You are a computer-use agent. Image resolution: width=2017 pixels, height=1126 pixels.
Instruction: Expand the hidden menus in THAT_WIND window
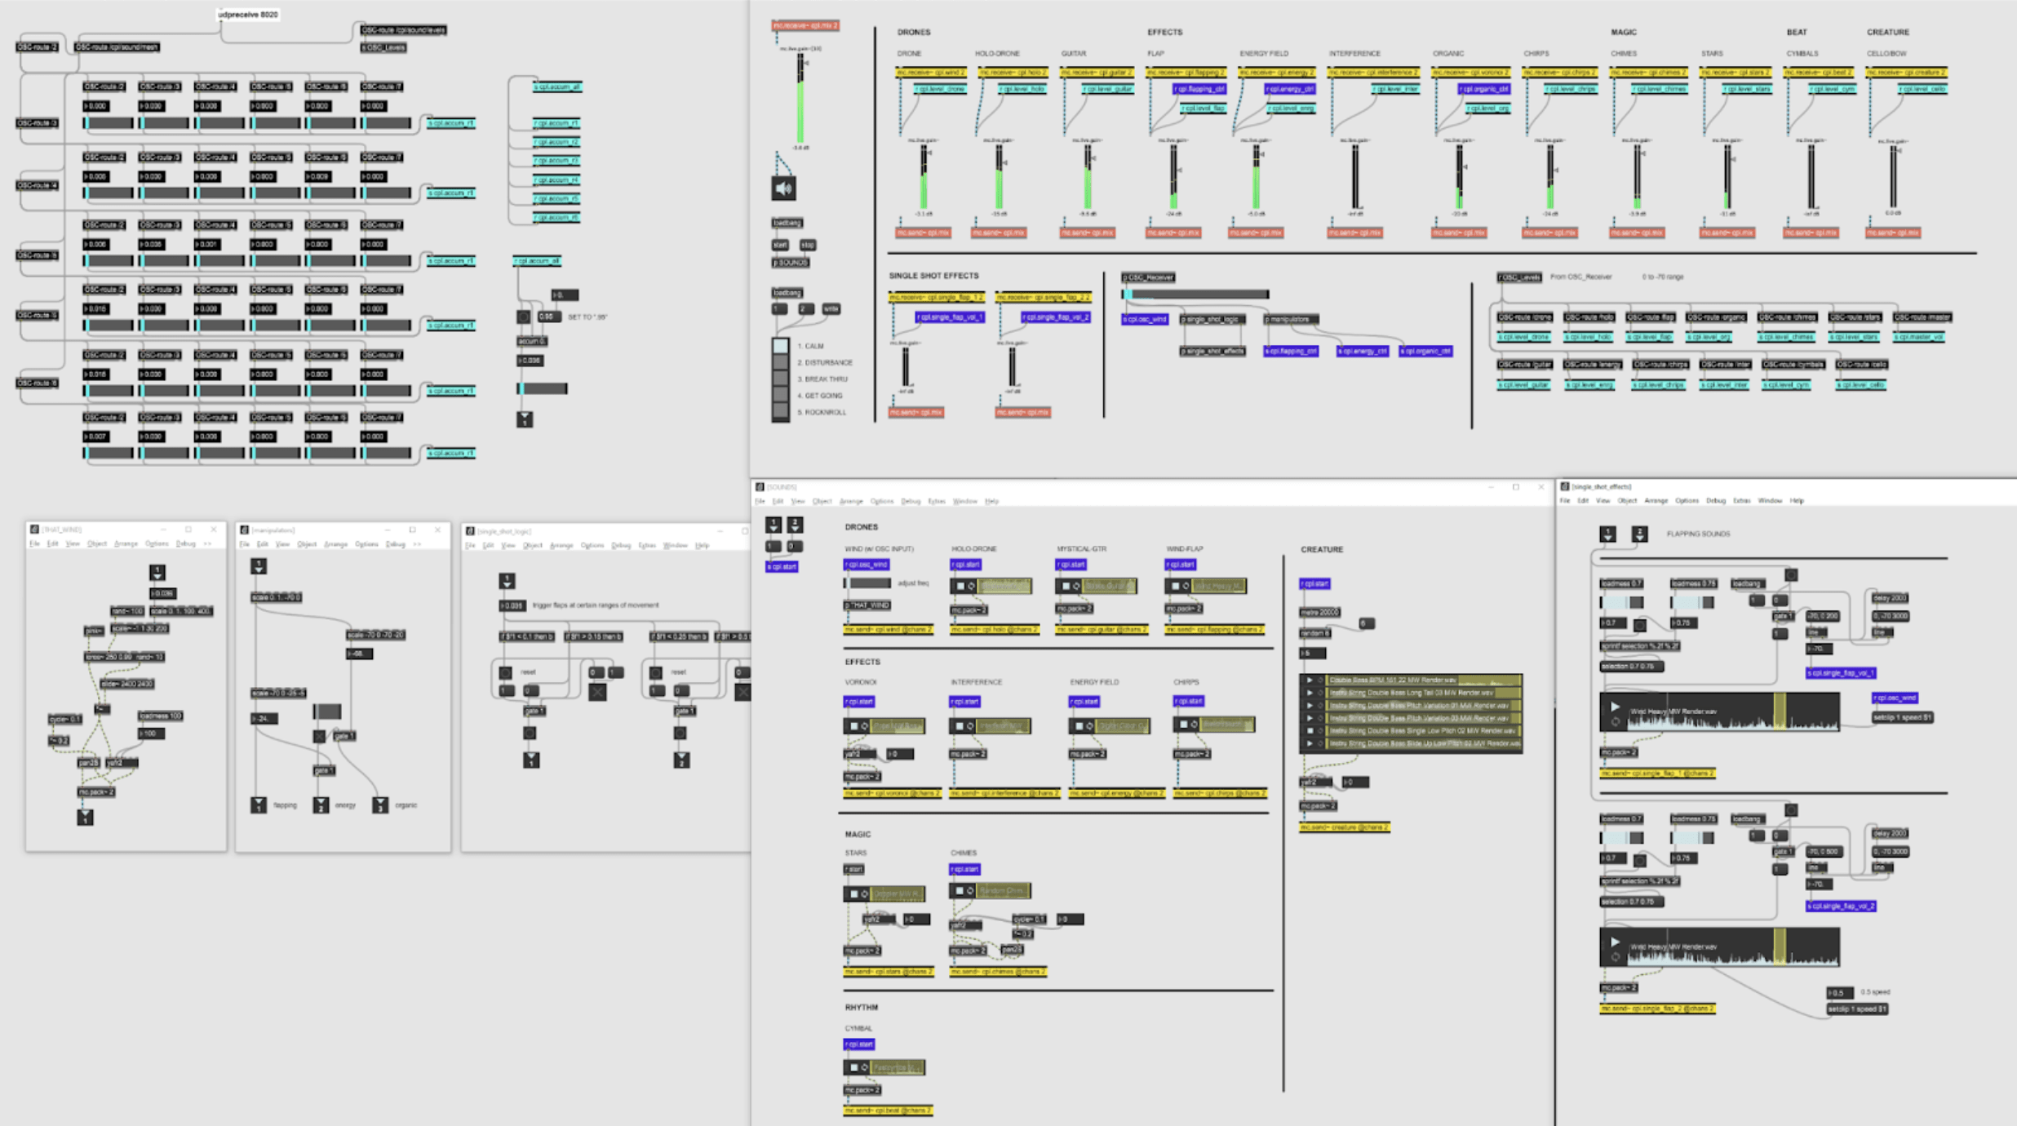point(208,543)
